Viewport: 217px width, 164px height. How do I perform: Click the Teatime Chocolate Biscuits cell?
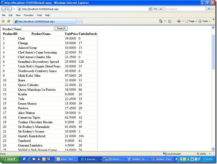pos(35,122)
